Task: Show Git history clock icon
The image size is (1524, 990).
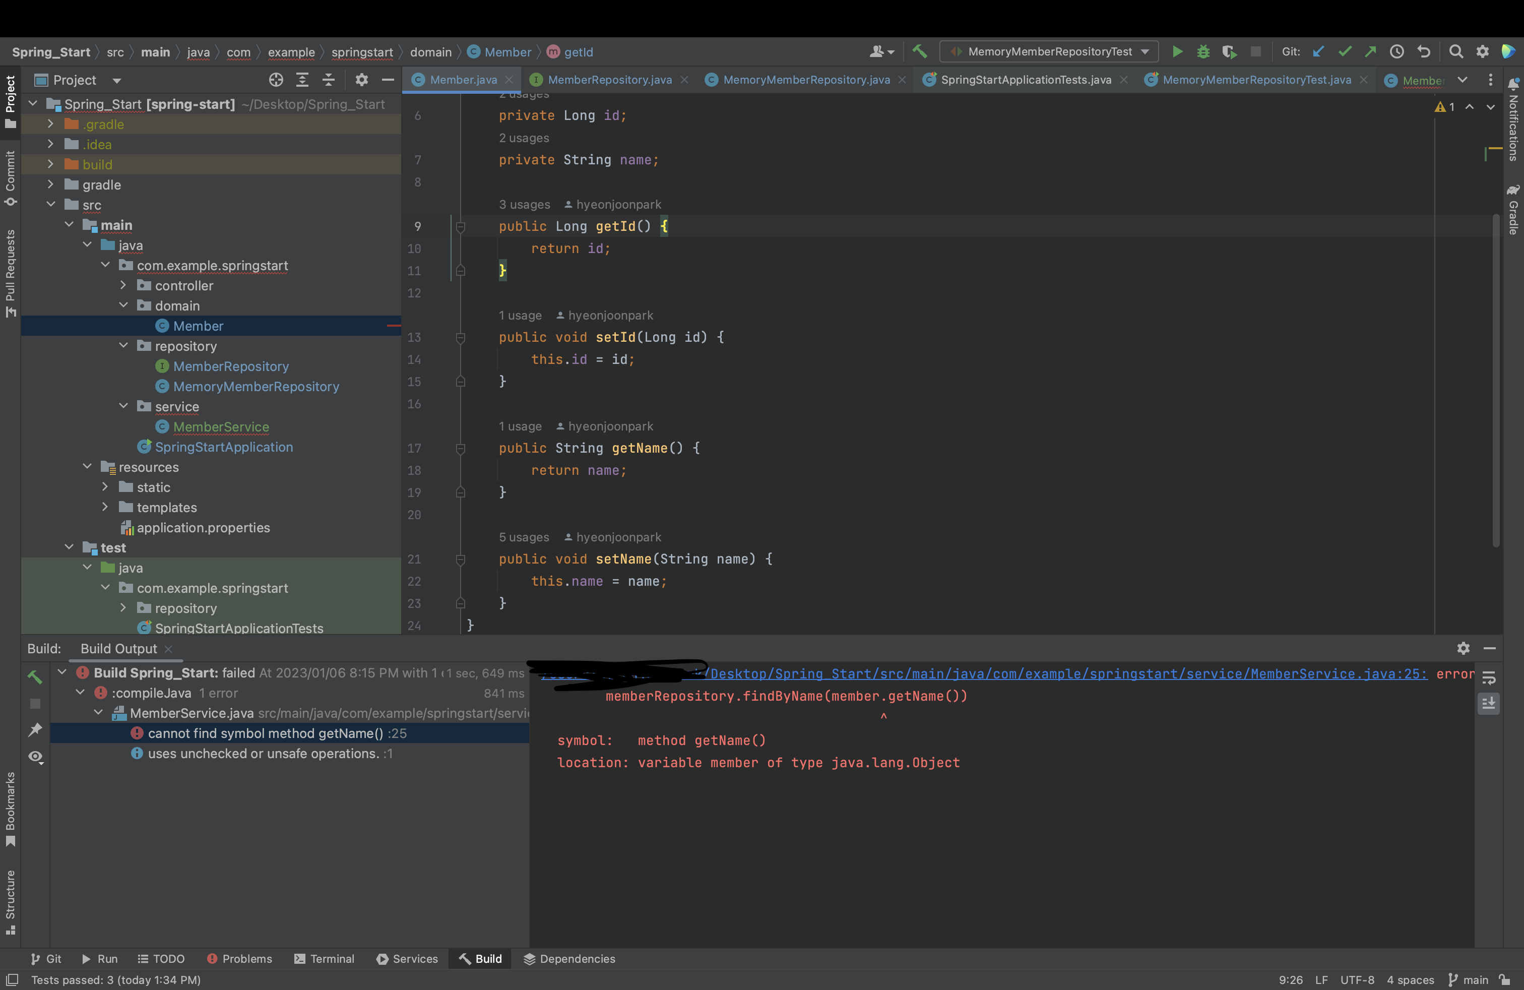Action: pyautogui.click(x=1396, y=52)
